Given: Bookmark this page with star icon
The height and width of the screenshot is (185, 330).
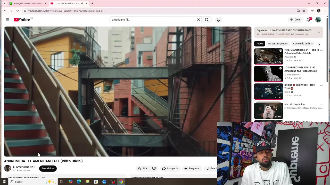Looking at the screenshot, I should [304, 11].
